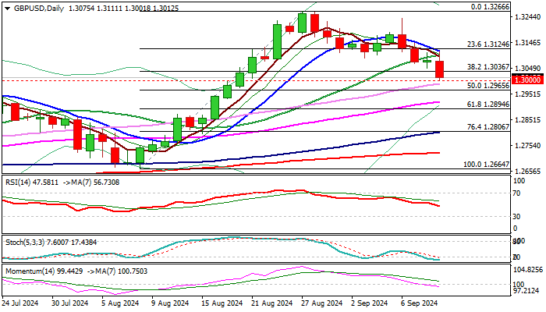
Task: Click the 1.32440 price scale value
Action: coord(528,17)
